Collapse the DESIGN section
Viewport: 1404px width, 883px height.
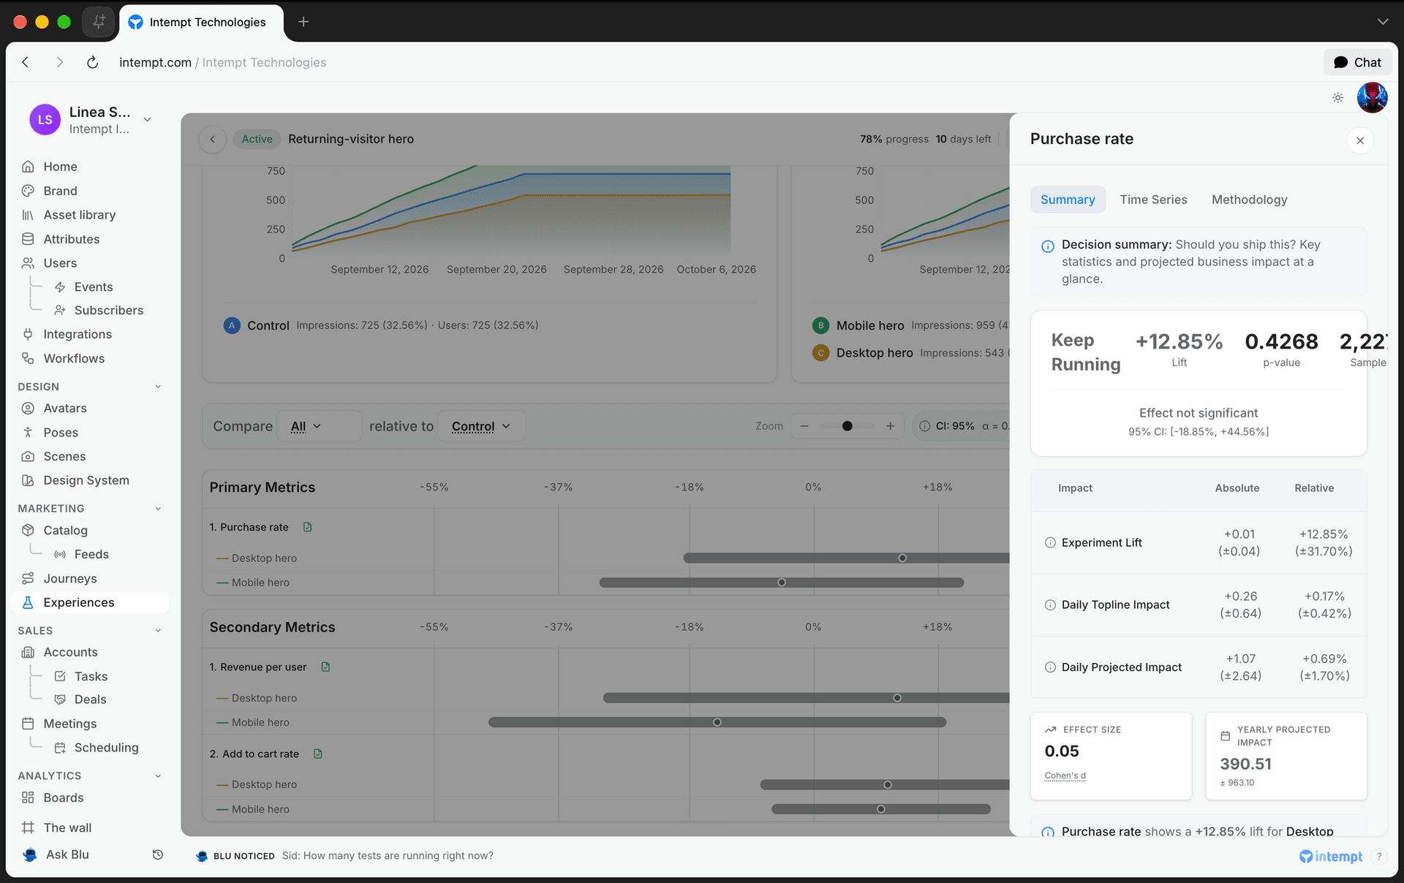coord(158,387)
